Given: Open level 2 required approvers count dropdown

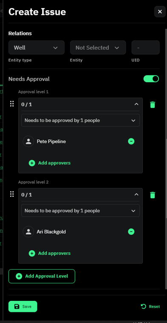Looking at the screenshot, I should [x=80, y=211].
